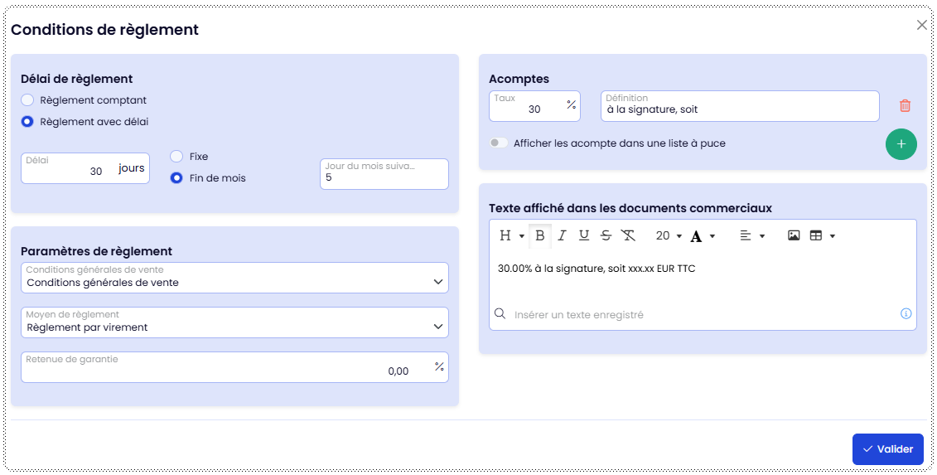Click the underline icon in the editor

click(x=584, y=236)
